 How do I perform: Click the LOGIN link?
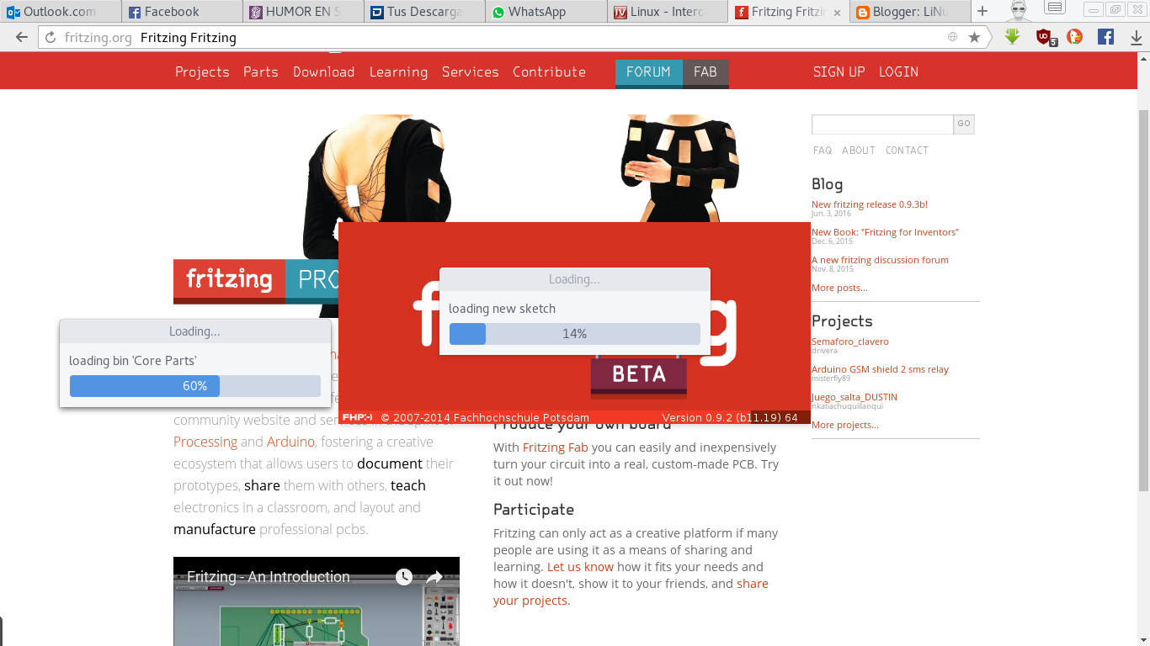pyautogui.click(x=898, y=72)
